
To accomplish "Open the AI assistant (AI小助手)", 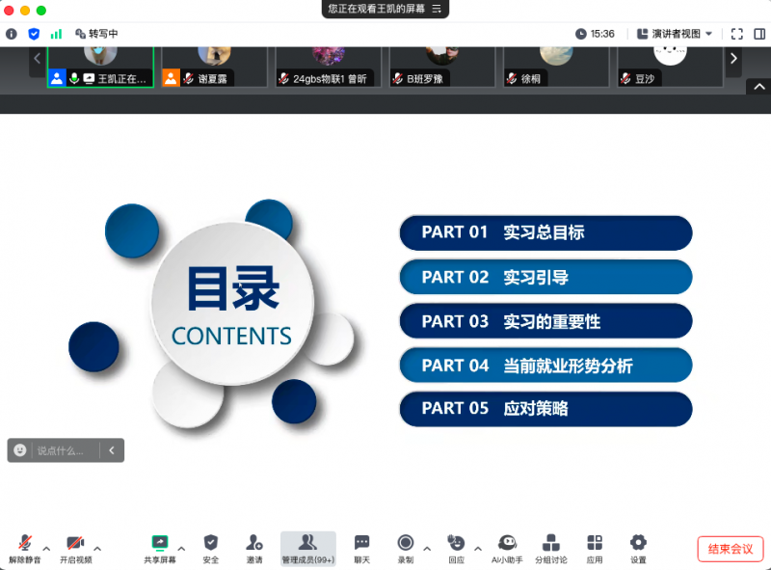I will 507,546.
